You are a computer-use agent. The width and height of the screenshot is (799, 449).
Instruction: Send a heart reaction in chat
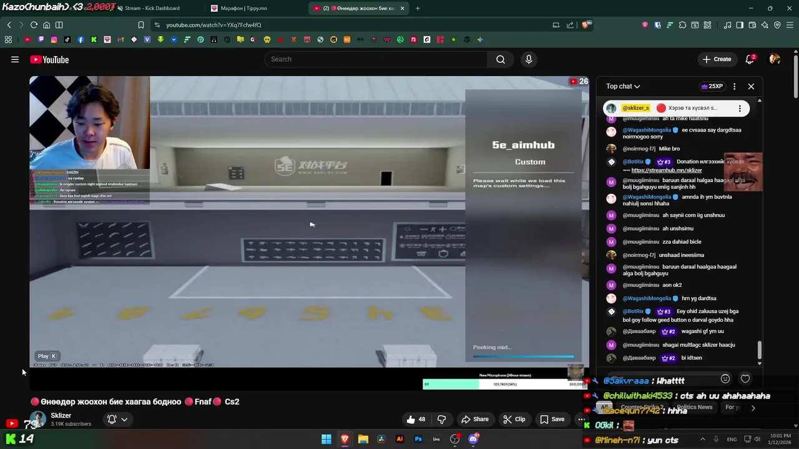click(745, 379)
